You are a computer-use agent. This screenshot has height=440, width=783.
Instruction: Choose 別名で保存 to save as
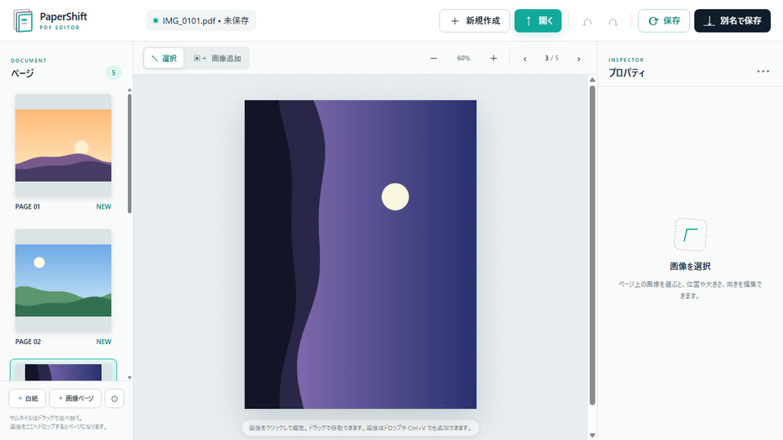tap(732, 20)
